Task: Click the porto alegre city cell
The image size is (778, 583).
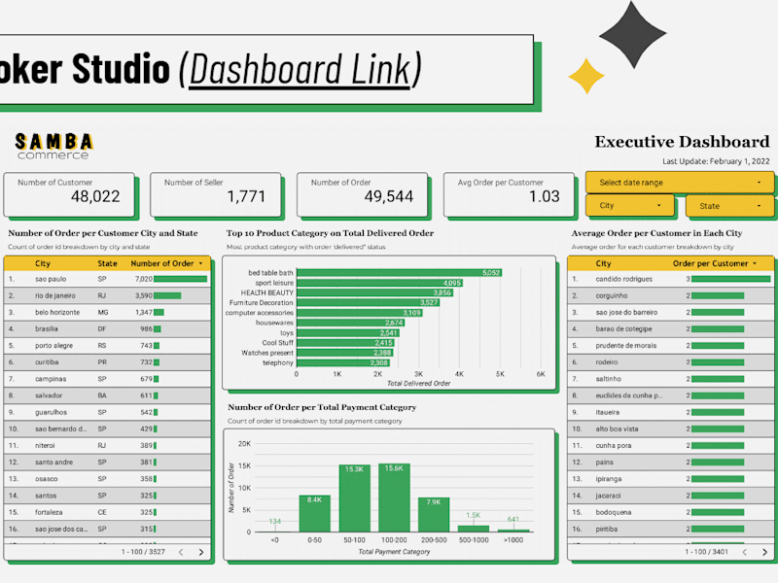Action: (x=53, y=346)
